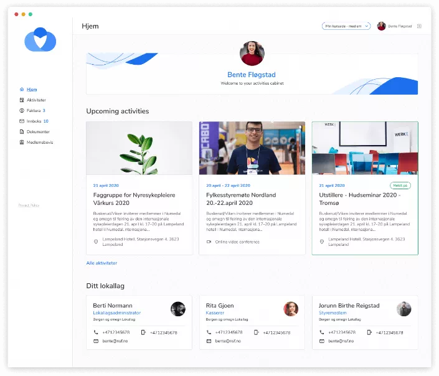
Task: Click email icon on Berti Normann card
Action: 96,341
